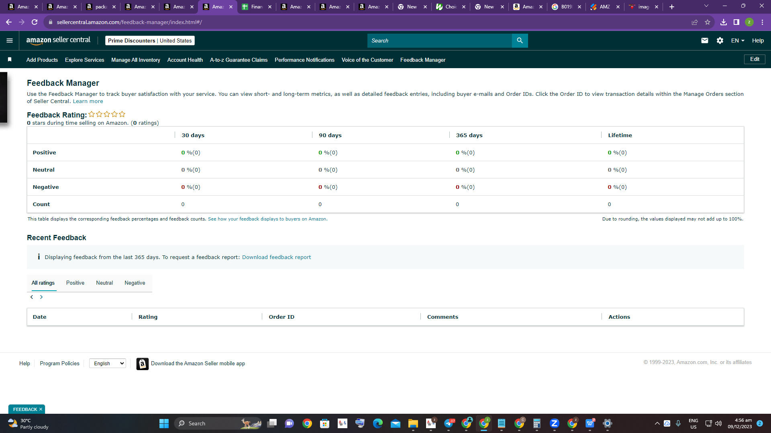Image resolution: width=771 pixels, height=433 pixels.
Task: Open the browser downloads icon
Action: tap(723, 22)
